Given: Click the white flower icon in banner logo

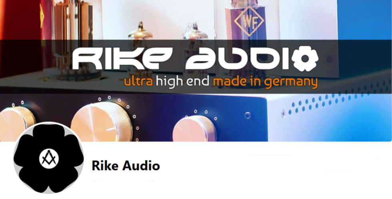Looking at the screenshot, I should [305, 58].
